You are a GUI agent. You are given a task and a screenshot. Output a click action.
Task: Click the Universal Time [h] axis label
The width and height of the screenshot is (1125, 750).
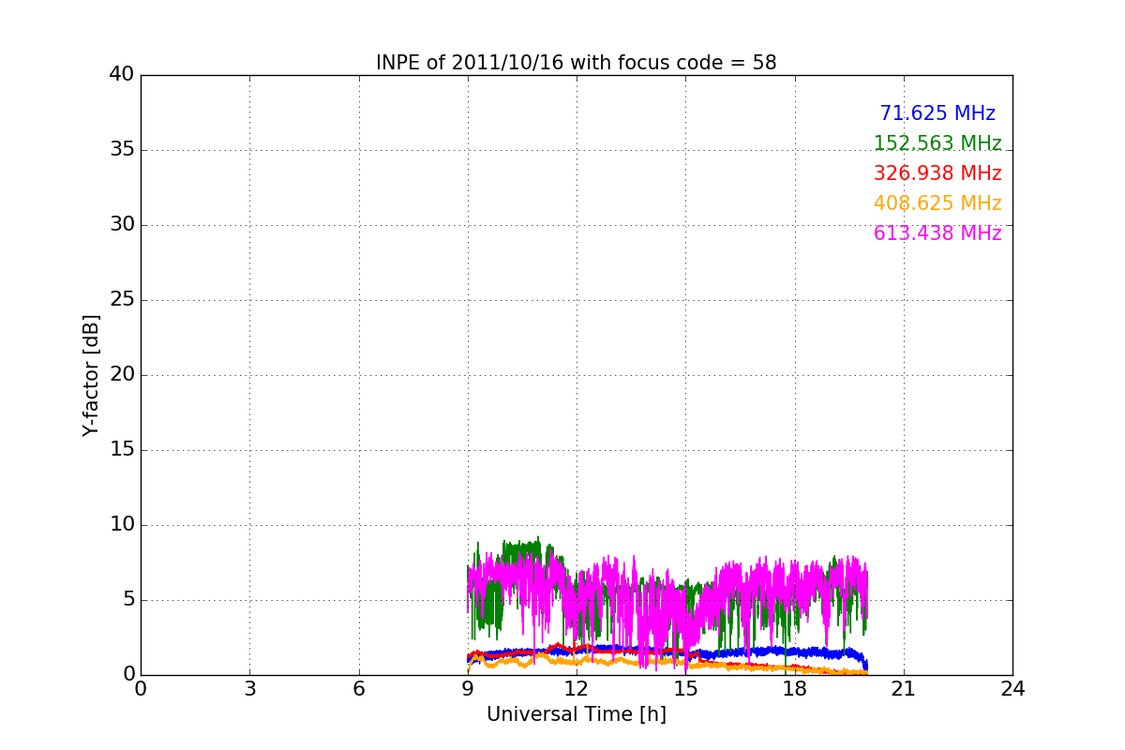577,714
